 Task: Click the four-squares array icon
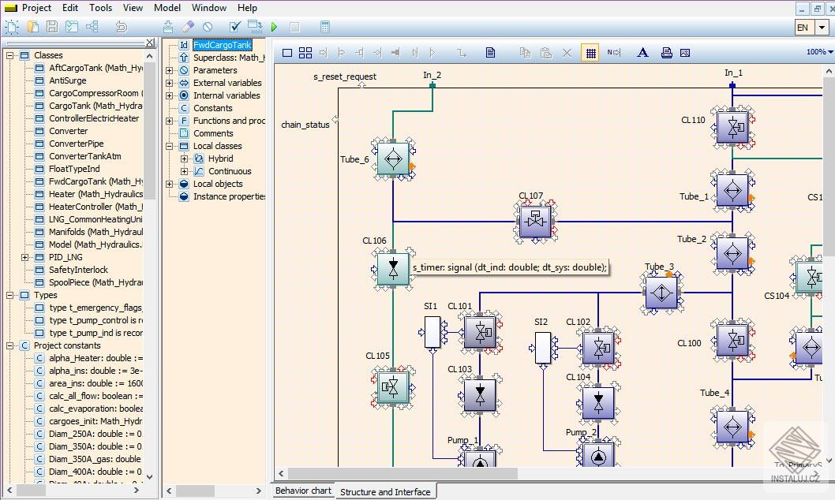pyautogui.click(x=305, y=53)
